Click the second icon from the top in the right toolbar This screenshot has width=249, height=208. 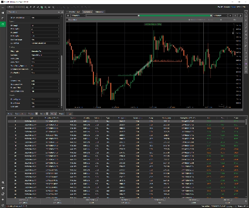coord(246,17)
